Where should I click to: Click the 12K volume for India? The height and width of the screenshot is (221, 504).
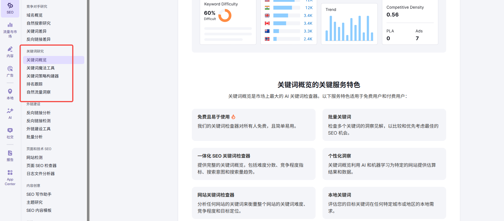click(x=309, y=8)
